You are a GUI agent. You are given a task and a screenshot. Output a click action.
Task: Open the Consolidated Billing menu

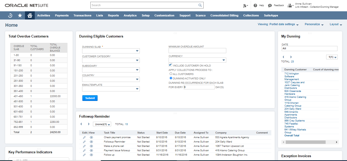[x=224, y=15]
